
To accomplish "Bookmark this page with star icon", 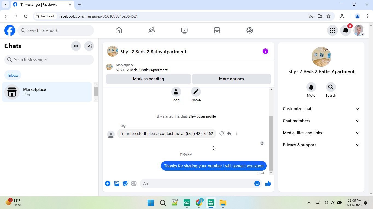I will (328, 16).
